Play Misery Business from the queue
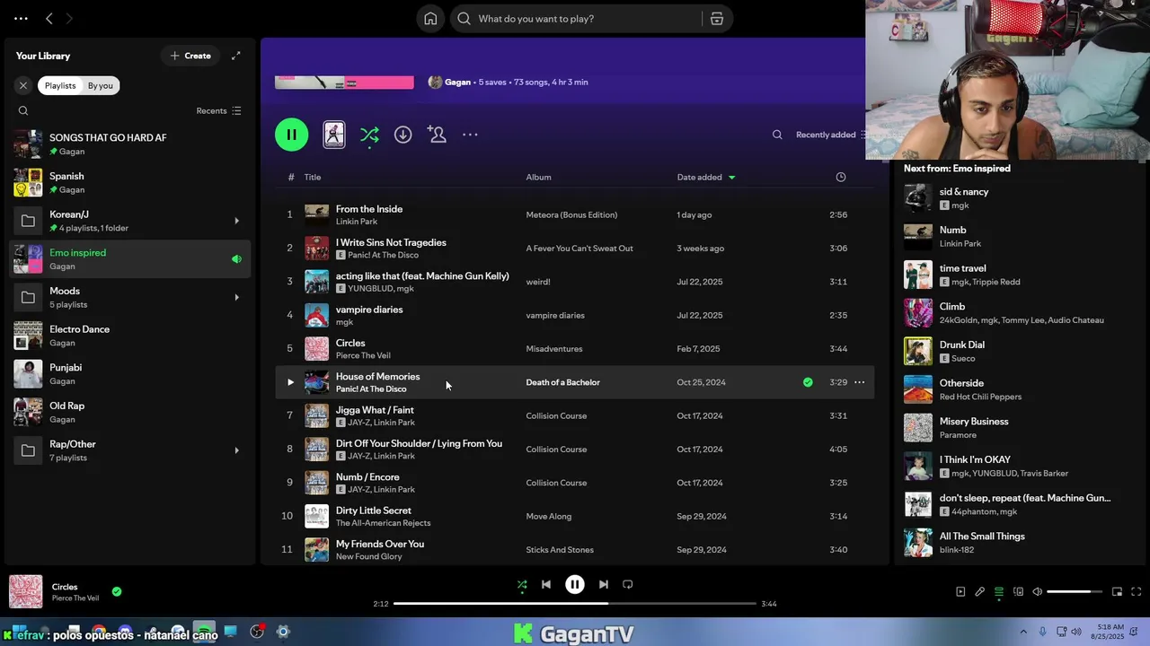This screenshot has height=646, width=1150. pos(918,428)
